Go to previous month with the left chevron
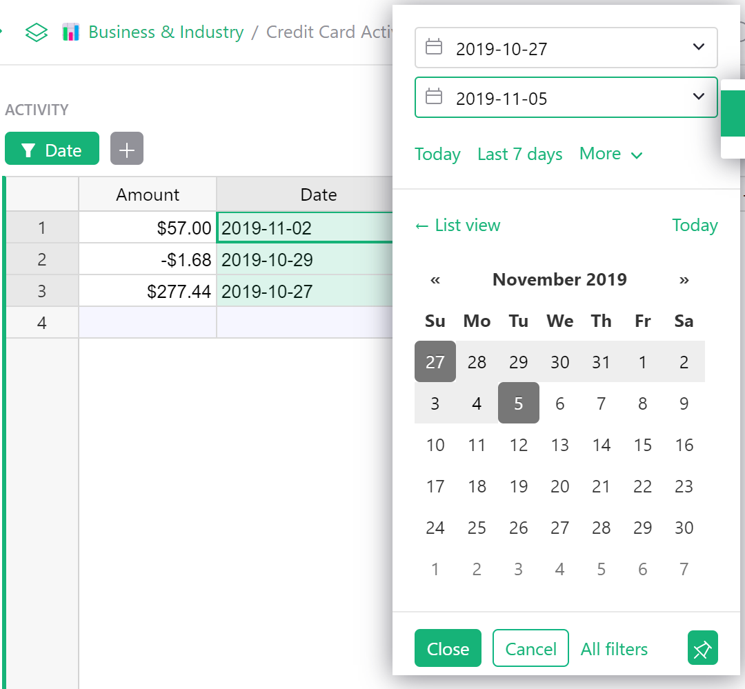The height and width of the screenshot is (689, 745). click(435, 279)
